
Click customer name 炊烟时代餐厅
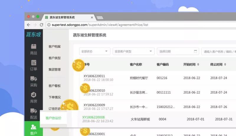139,78
